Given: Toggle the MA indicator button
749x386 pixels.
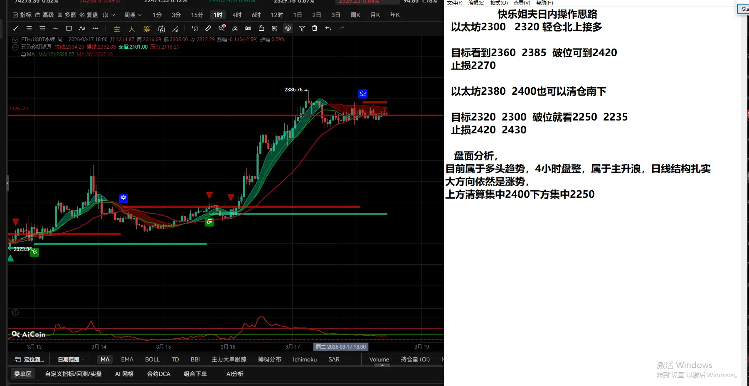Looking at the screenshot, I should (105, 359).
